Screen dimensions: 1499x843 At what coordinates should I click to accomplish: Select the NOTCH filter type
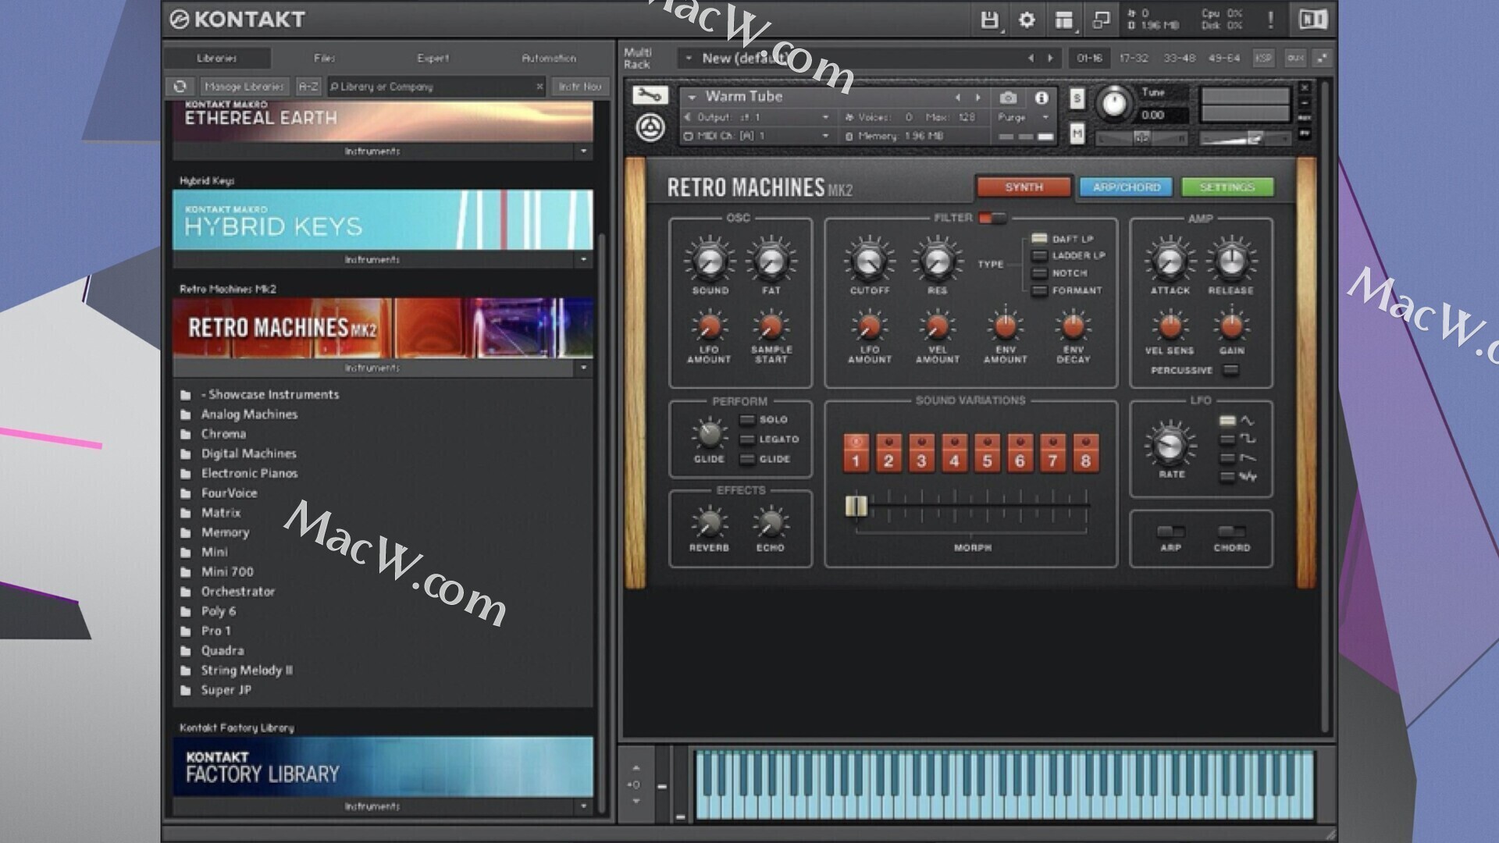(1039, 273)
